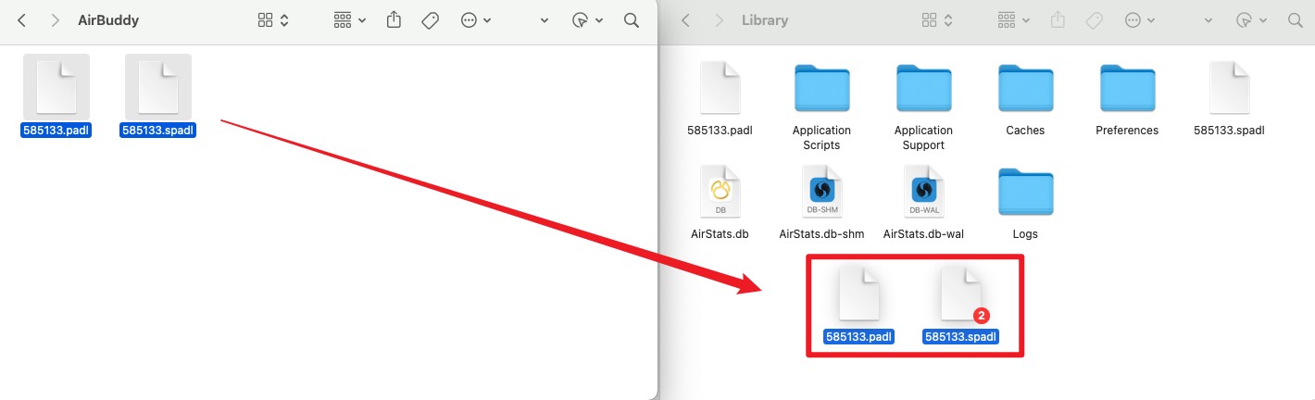Select the AirStats.db file icon
The height and width of the screenshot is (400, 1315).
[720, 192]
